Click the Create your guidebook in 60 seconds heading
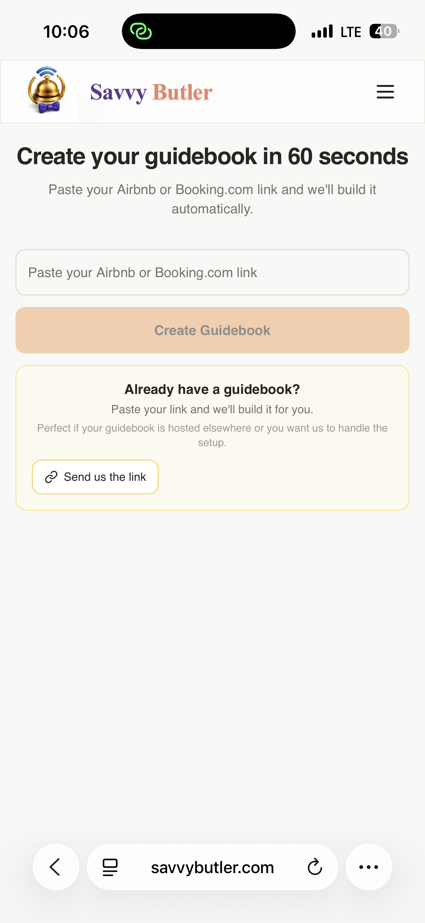The width and height of the screenshot is (425, 923). 212,156
